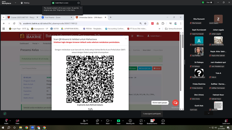Expand audio options arrow next to Audio

tap(10, 121)
